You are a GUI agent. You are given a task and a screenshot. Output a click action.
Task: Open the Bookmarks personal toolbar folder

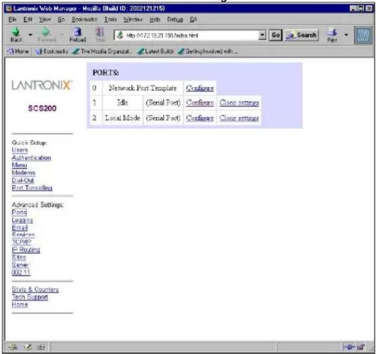pos(52,51)
